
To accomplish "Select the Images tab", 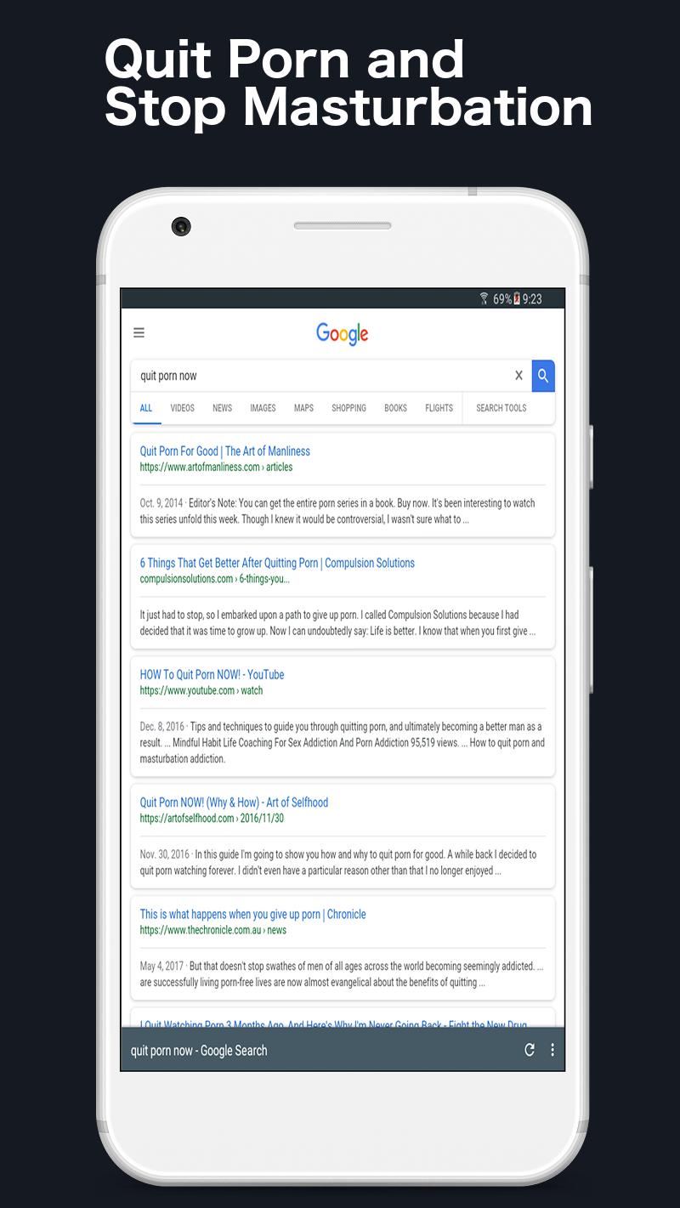I will coord(263,408).
